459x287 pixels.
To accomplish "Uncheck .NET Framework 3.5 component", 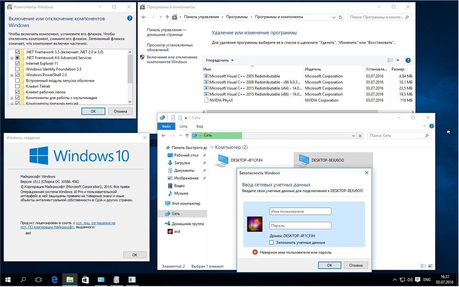I will coord(17,52).
